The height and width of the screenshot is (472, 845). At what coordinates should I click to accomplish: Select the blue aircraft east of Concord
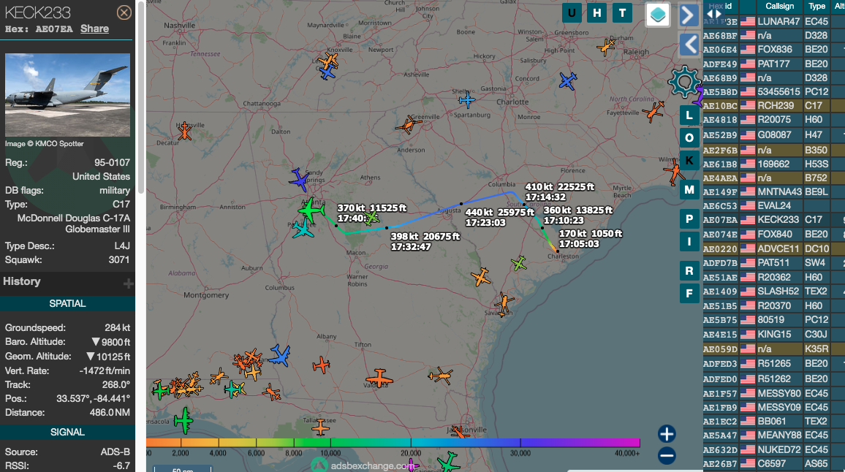click(568, 81)
